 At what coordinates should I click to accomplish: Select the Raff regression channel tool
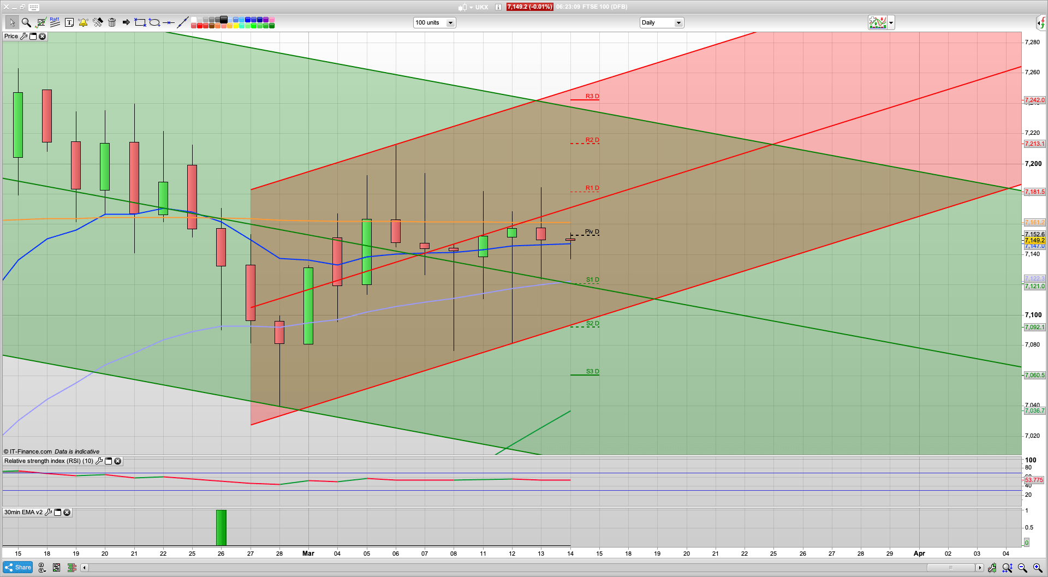[x=55, y=22]
